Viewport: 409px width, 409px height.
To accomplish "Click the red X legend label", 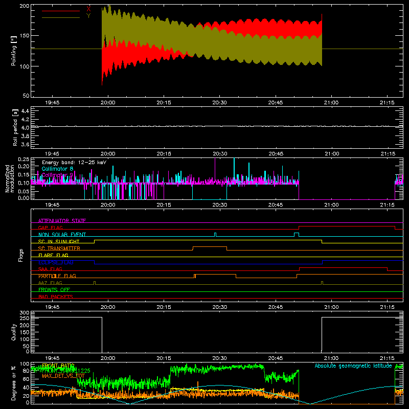I will pyautogui.click(x=88, y=9).
